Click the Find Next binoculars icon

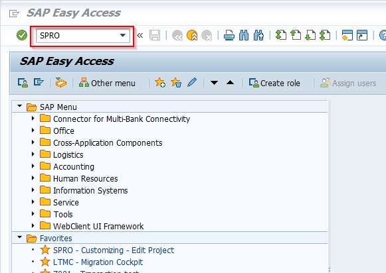[258, 35]
